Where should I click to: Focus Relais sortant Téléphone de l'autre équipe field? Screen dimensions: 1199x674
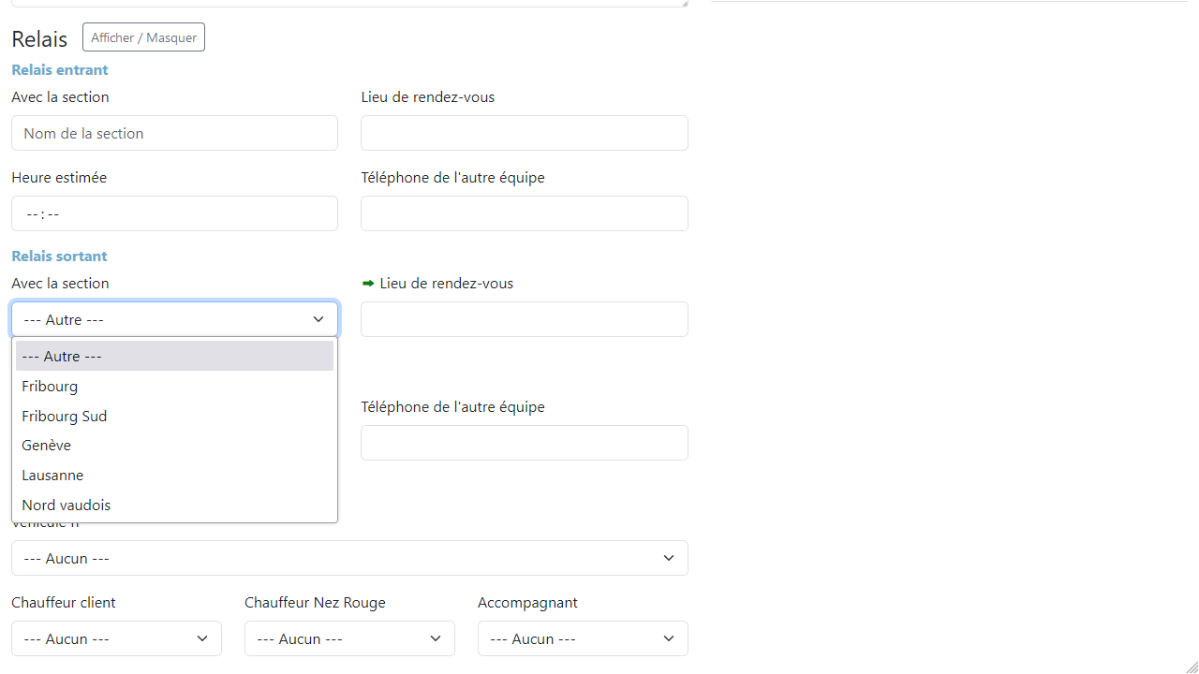[524, 443]
